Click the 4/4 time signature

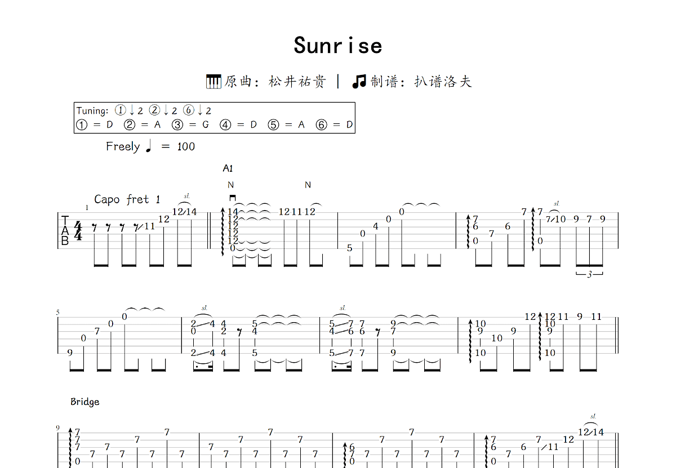pyautogui.click(x=78, y=230)
